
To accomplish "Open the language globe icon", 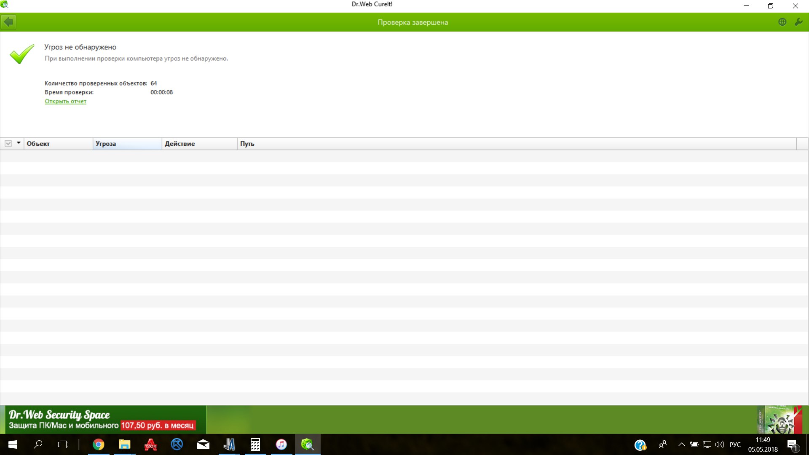I will point(782,22).
